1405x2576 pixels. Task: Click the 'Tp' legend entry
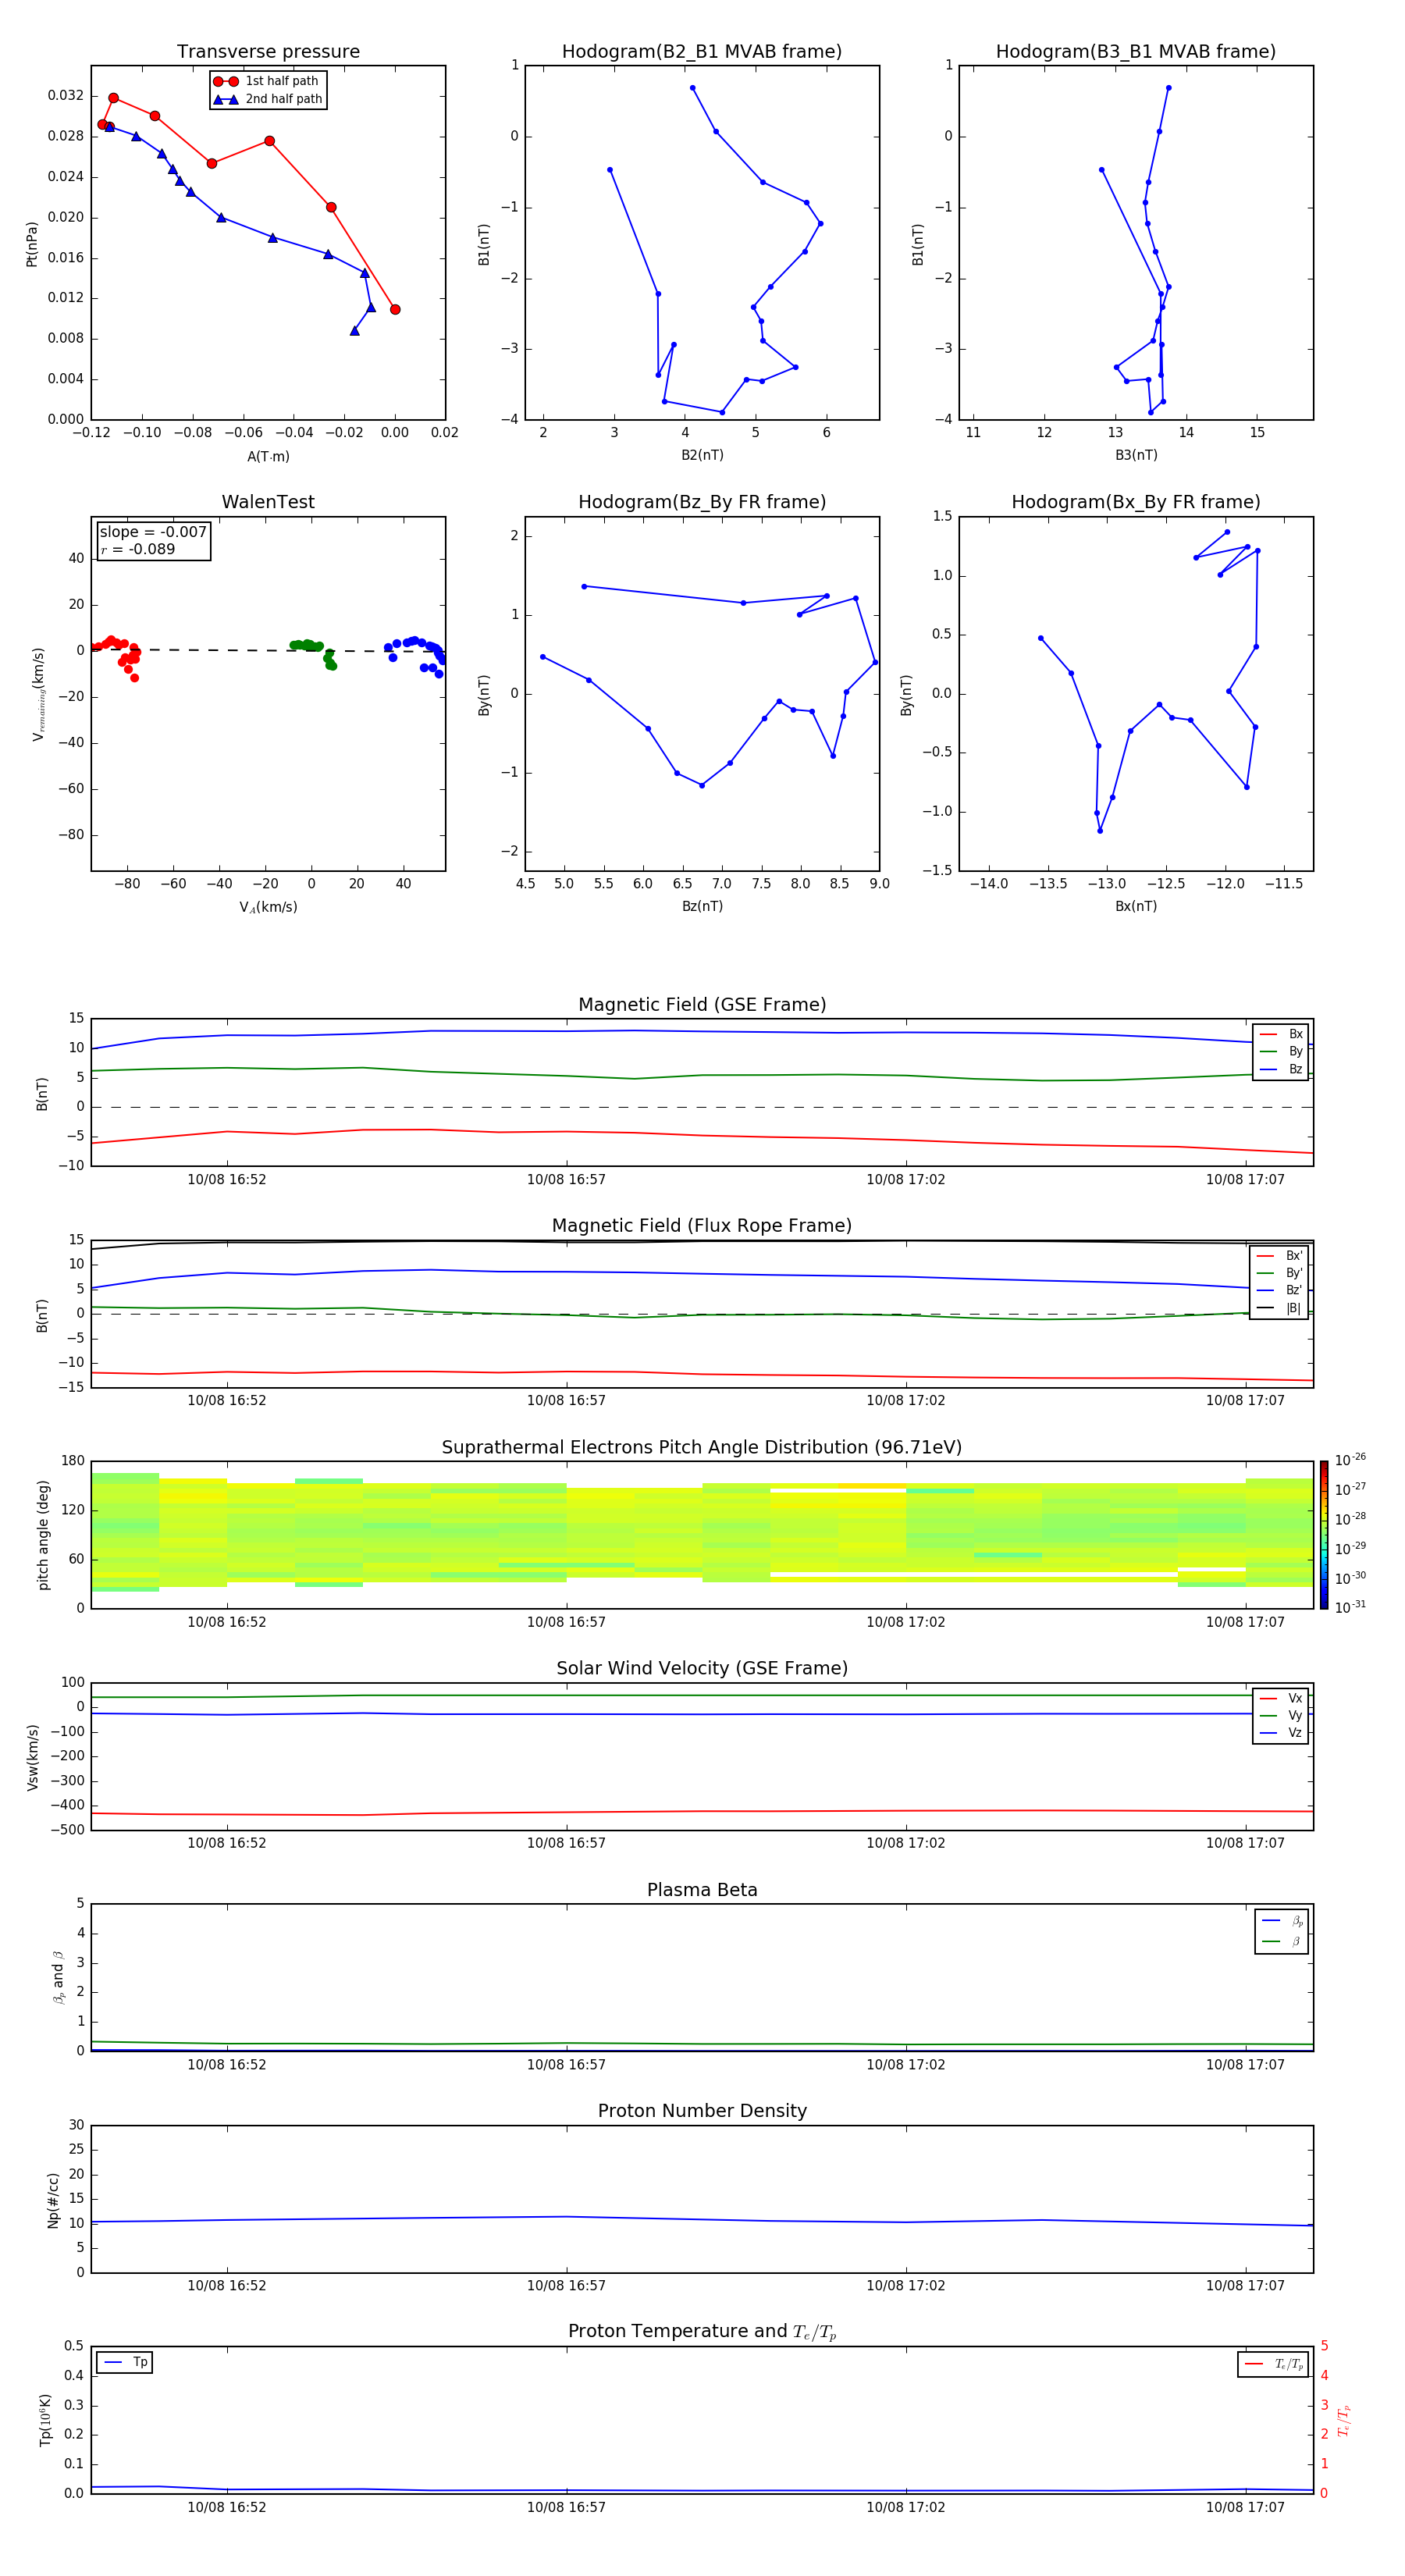click(x=125, y=2362)
